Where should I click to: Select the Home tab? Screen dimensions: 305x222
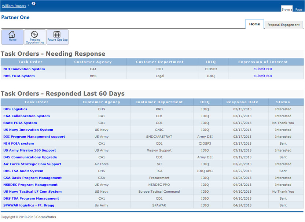254,23
